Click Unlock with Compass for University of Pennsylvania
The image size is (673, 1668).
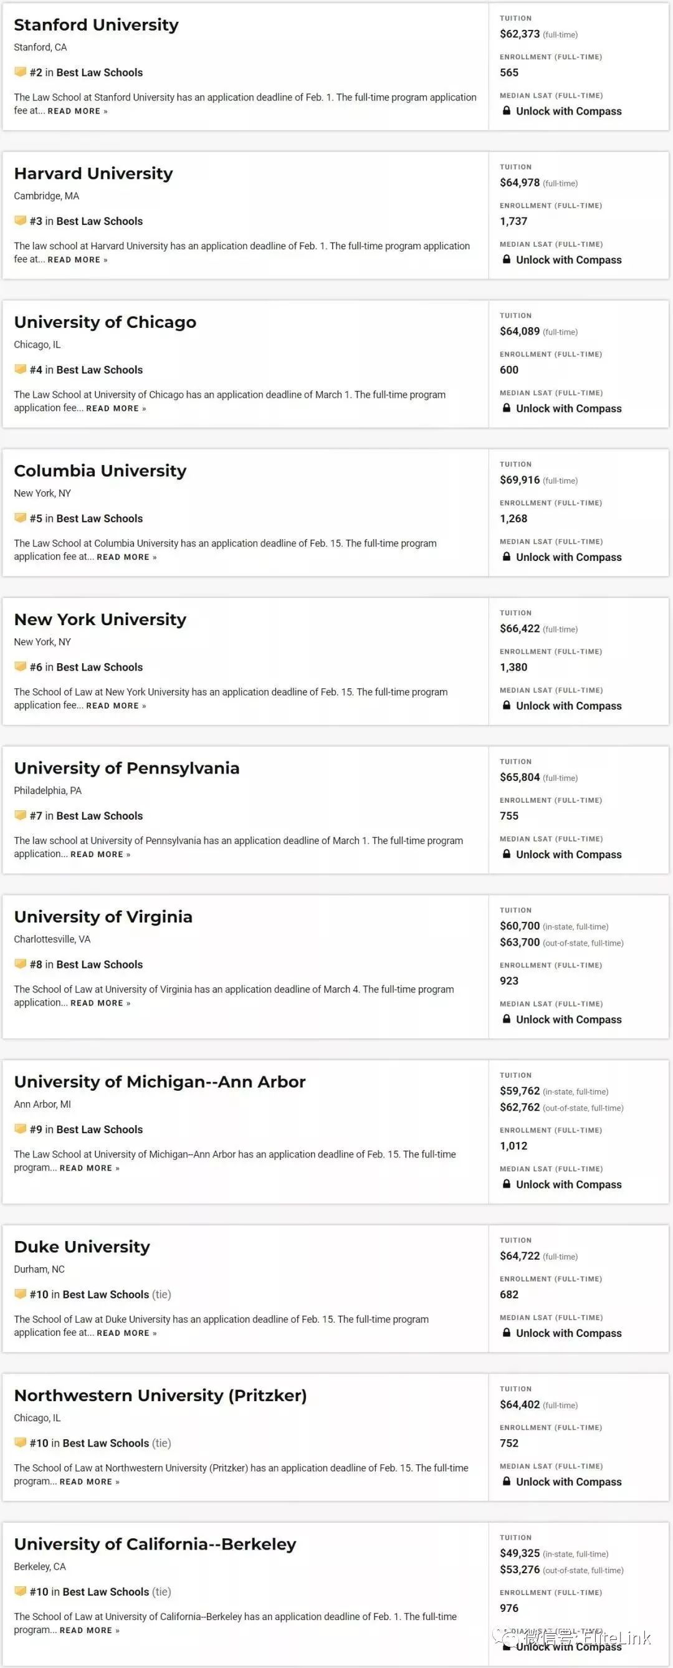pos(569,855)
